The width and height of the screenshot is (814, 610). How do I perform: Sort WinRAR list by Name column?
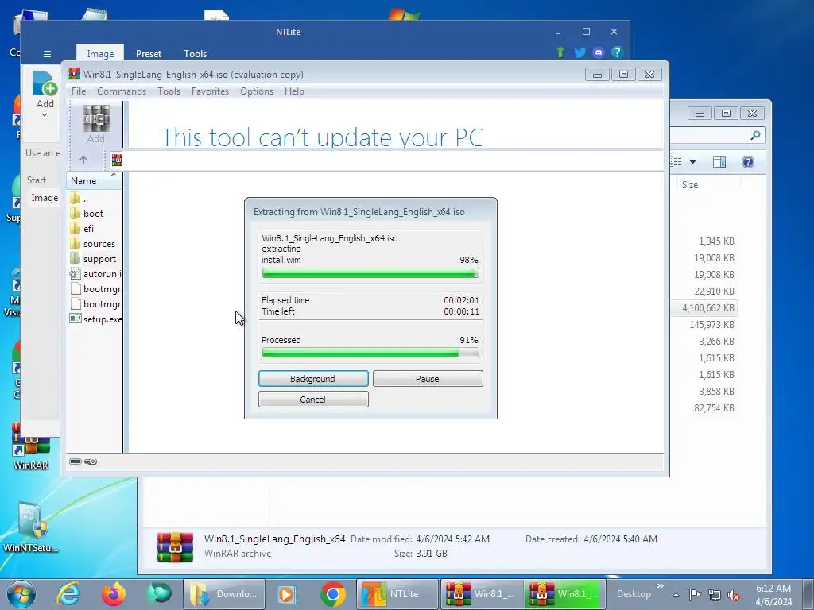coord(94,181)
